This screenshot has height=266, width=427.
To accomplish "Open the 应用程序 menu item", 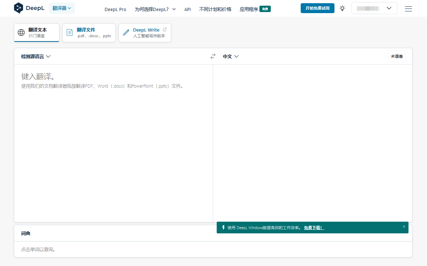I will pyautogui.click(x=249, y=9).
